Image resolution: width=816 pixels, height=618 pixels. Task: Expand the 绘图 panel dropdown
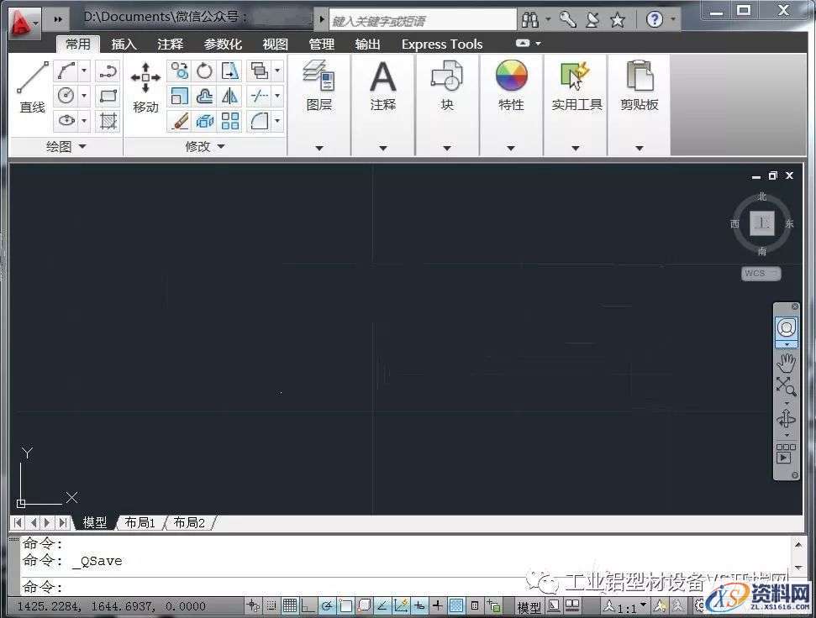(81, 145)
